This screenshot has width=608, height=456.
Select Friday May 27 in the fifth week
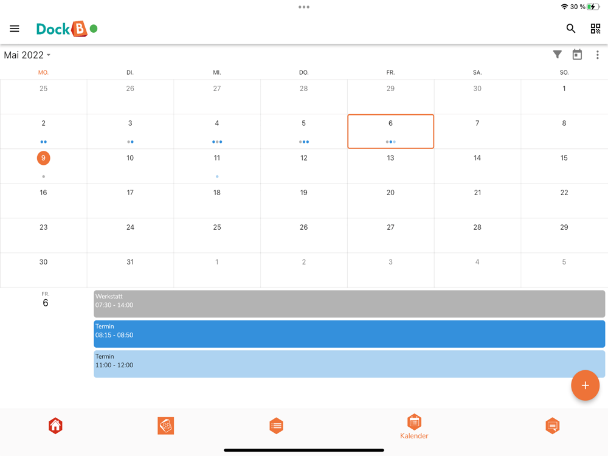click(x=390, y=235)
